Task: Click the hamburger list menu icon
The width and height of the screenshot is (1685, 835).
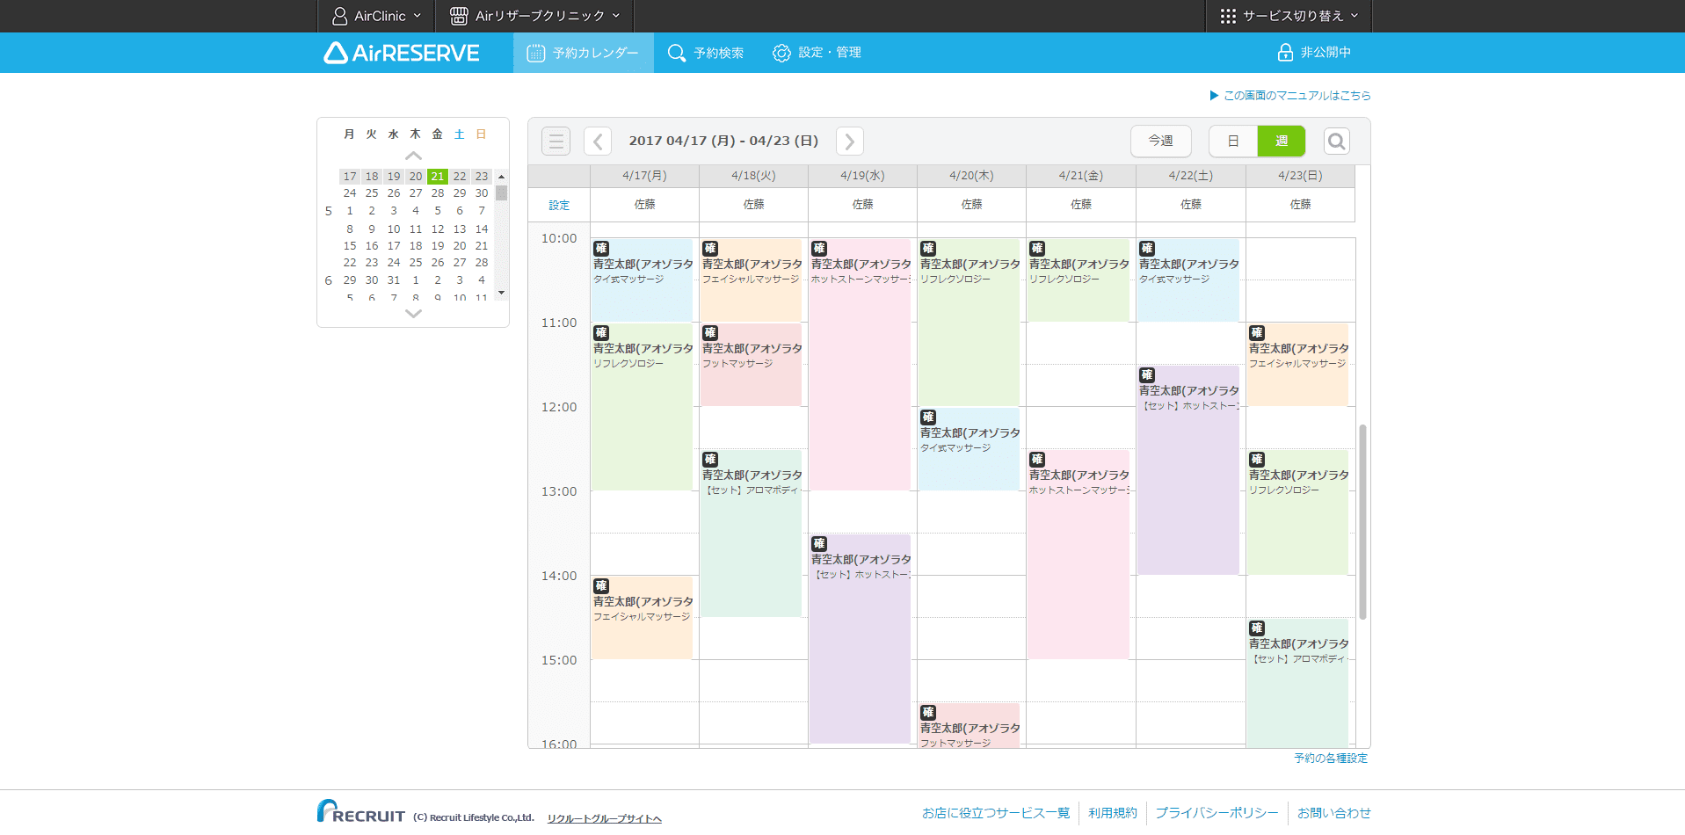Action: pos(556,142)
